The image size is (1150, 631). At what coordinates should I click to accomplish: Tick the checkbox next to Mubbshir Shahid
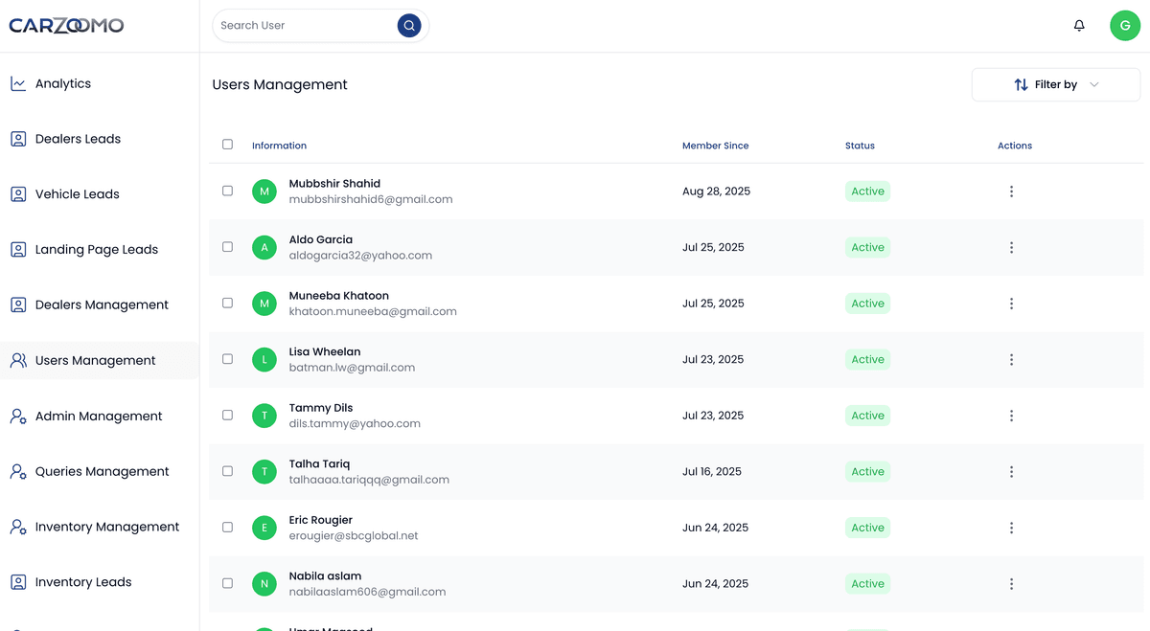click(227, 191)
